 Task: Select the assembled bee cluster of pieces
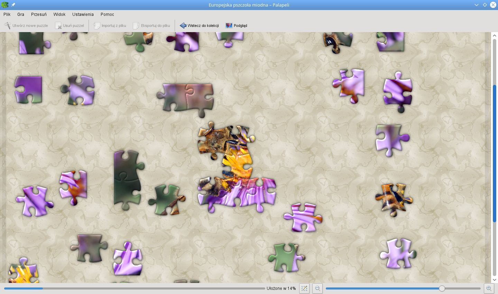[237, 168]
